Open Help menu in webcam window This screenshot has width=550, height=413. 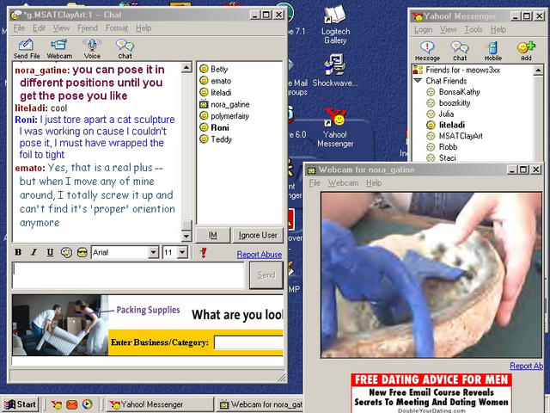pos(374,183)
